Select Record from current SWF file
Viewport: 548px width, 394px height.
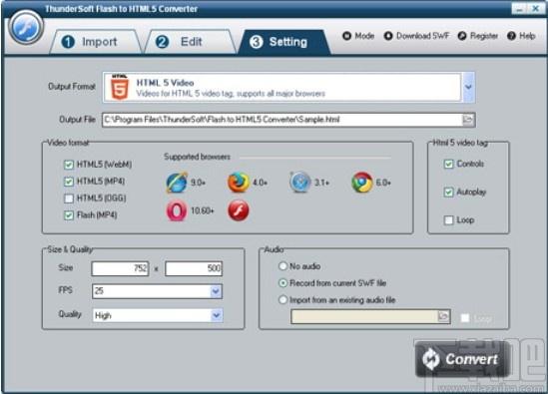coord(282,283)
